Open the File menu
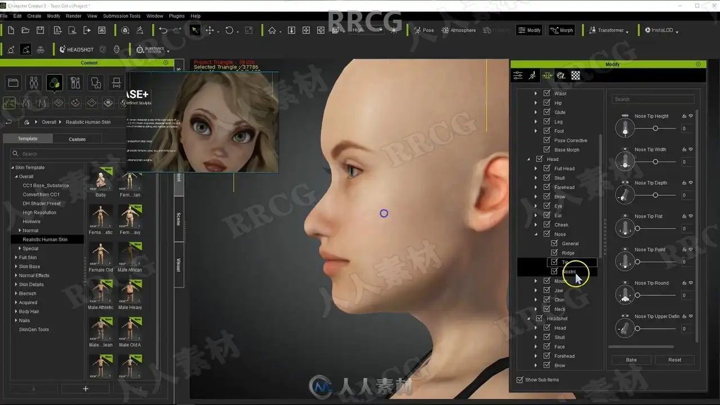The width and height of the screenshot is (720, 405). pos(4,16)
